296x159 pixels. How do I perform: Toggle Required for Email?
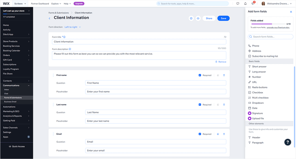click(x=200, y=134)
